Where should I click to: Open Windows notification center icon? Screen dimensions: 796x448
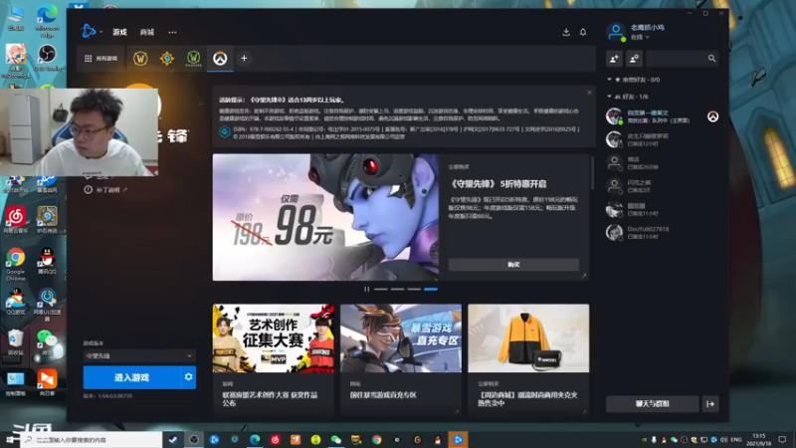[x=782, y=439]
